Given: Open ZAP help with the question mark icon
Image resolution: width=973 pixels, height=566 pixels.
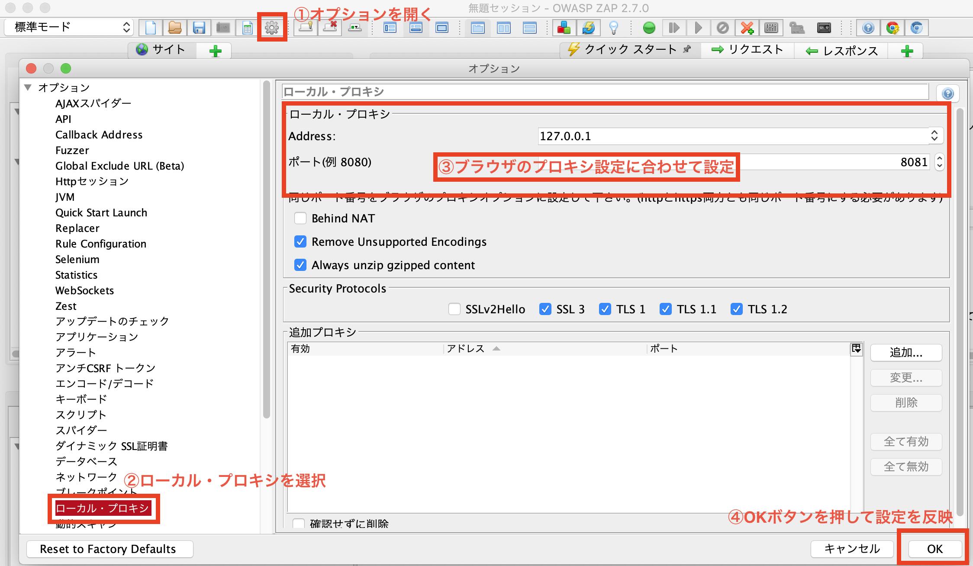Looking at the screenshot, I should pyautogui.click(x=868, y=27).
